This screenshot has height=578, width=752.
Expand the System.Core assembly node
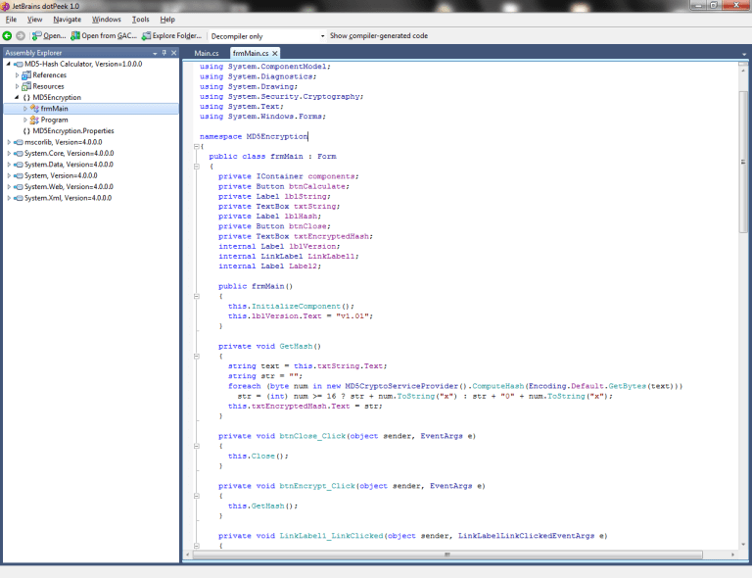(x=8, y=153)
